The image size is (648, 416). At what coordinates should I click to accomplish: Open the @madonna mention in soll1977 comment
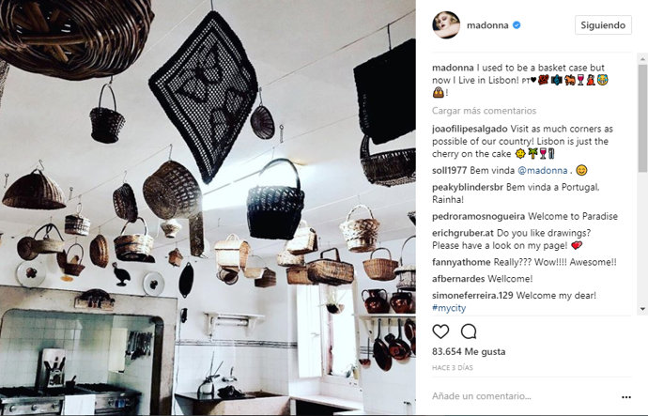click(542, 170)
